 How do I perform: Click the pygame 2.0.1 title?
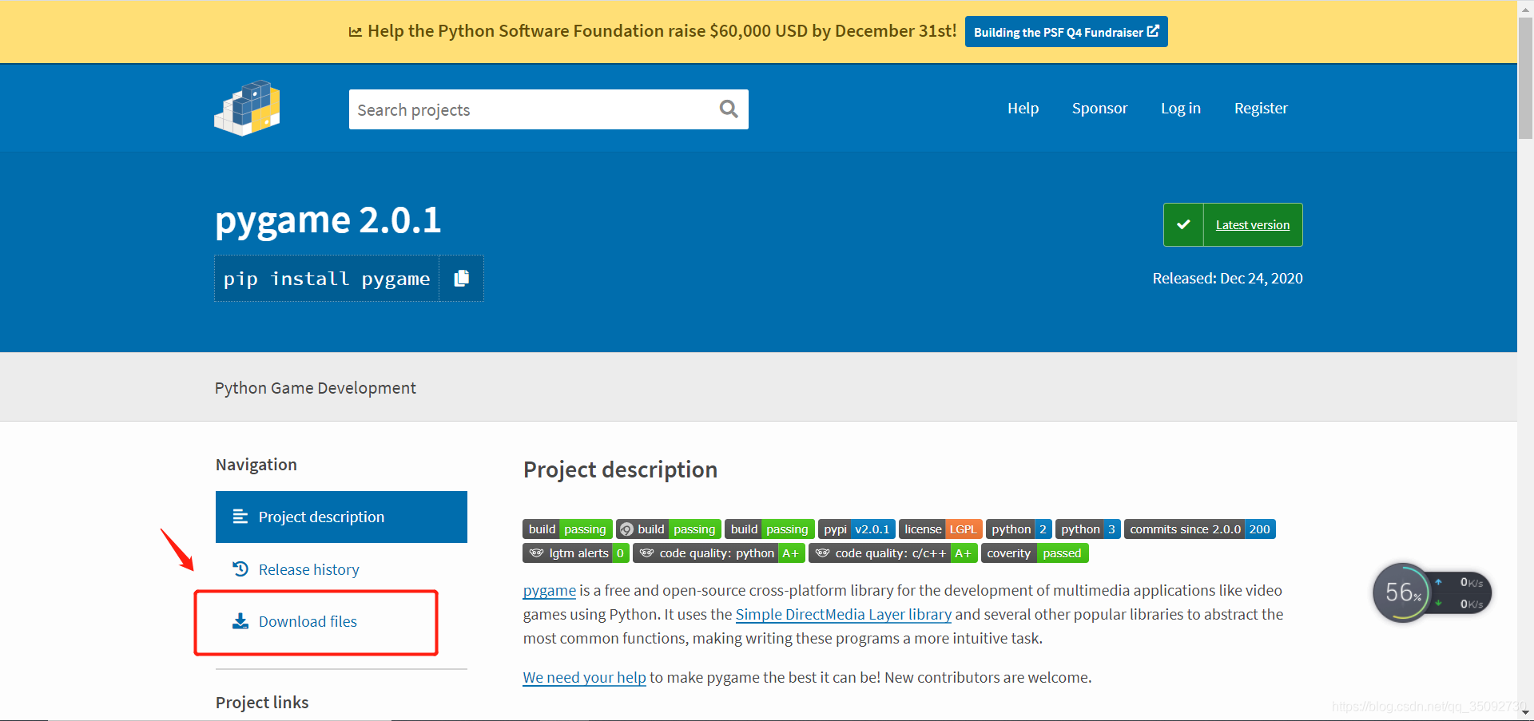point(328,220)
